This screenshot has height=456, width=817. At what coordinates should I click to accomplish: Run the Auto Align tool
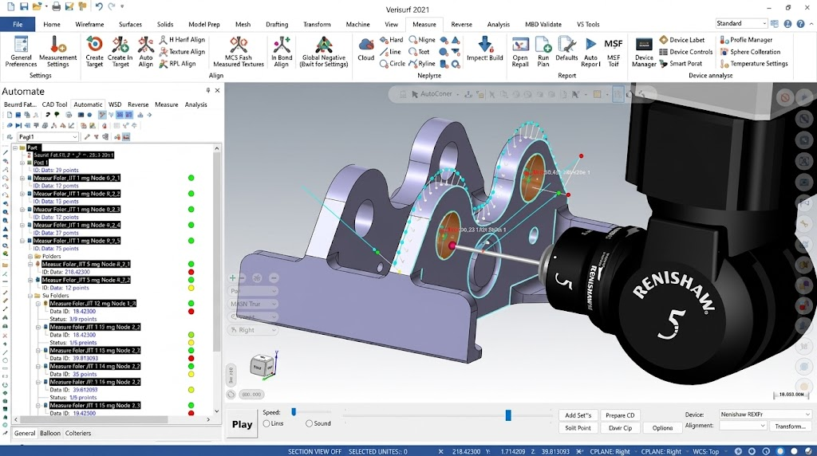click(x=146, y=51)
